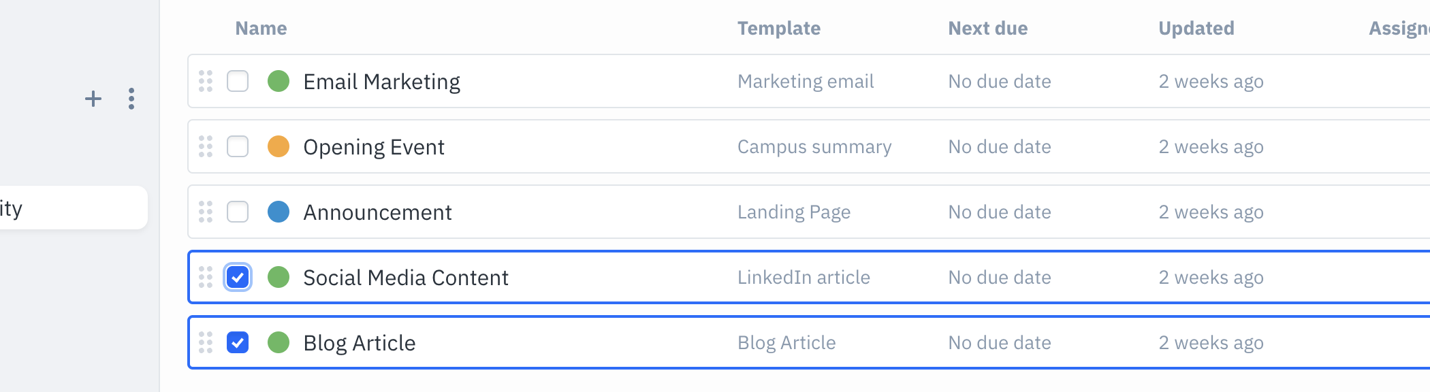This screenshot has width=1430, height=392.
Task: Click the drag handle beside Announcement
Action: click(205, 212)
